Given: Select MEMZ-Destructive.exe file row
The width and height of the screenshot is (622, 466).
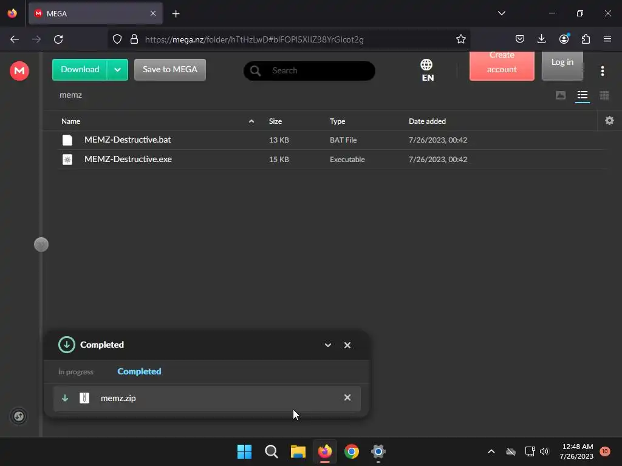Looking at the screenshot, I should (332, 160).
